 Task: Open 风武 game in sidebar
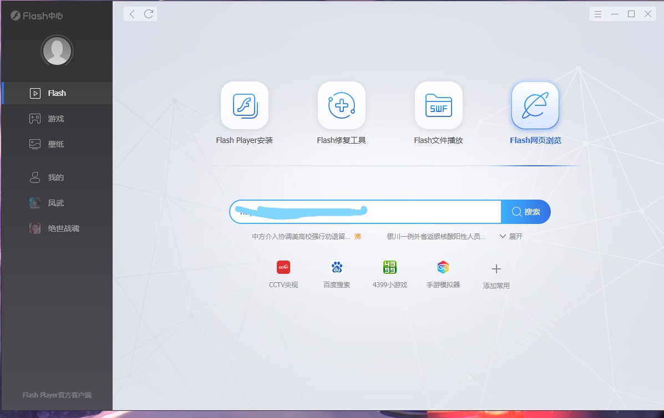pos(57,203)
